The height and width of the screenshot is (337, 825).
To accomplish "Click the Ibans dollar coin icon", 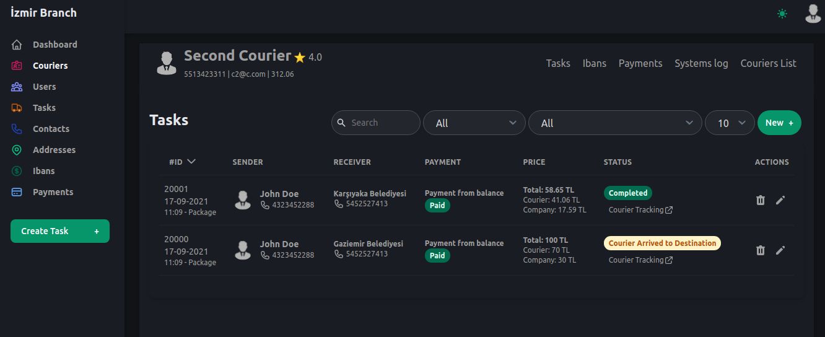I will 17,171.
